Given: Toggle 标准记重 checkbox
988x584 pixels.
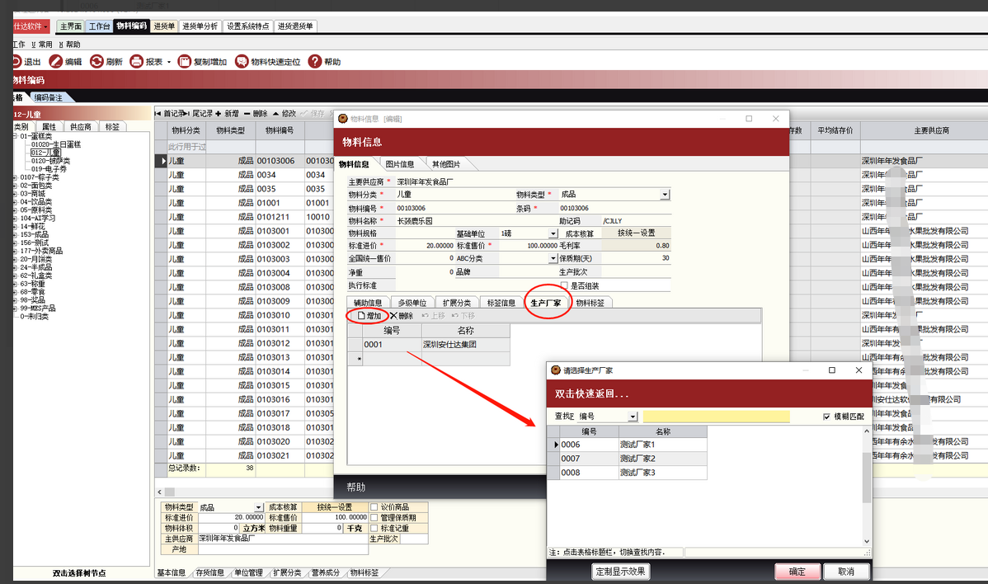Looking at the screenshot, I should pyautogui.click(x=374, y=529).
